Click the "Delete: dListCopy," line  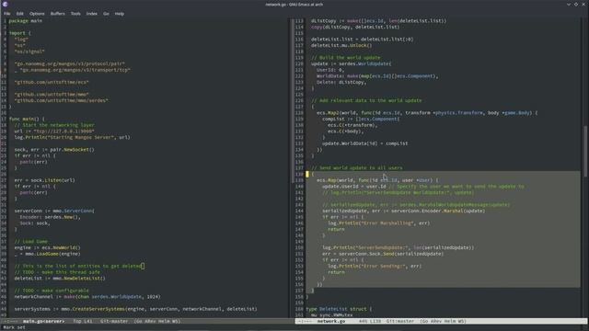(341, 82)
